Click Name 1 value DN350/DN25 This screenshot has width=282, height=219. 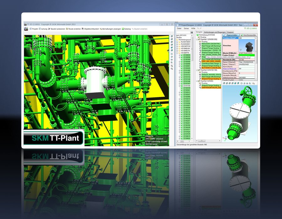(247, 64)
